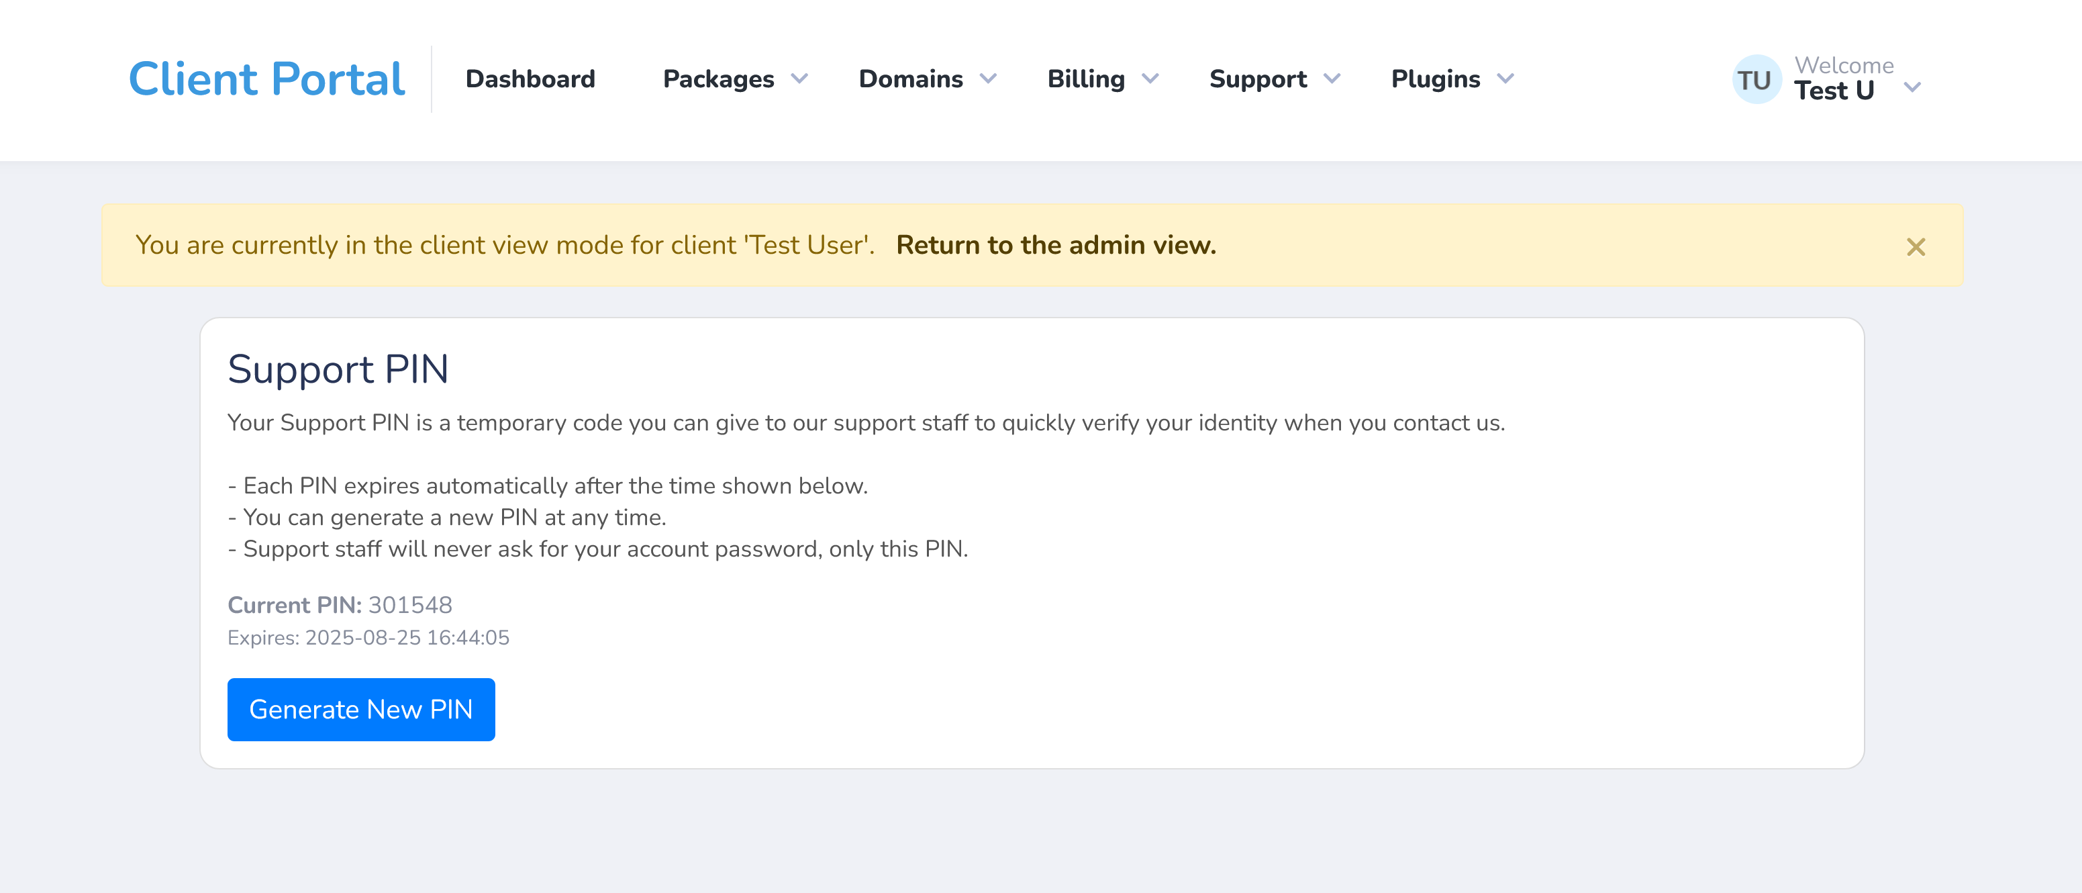Image resolution: width=2082 pixels, height=893 pixels.
Task: Open the Domains menu
Action: (x=911, y=79)
